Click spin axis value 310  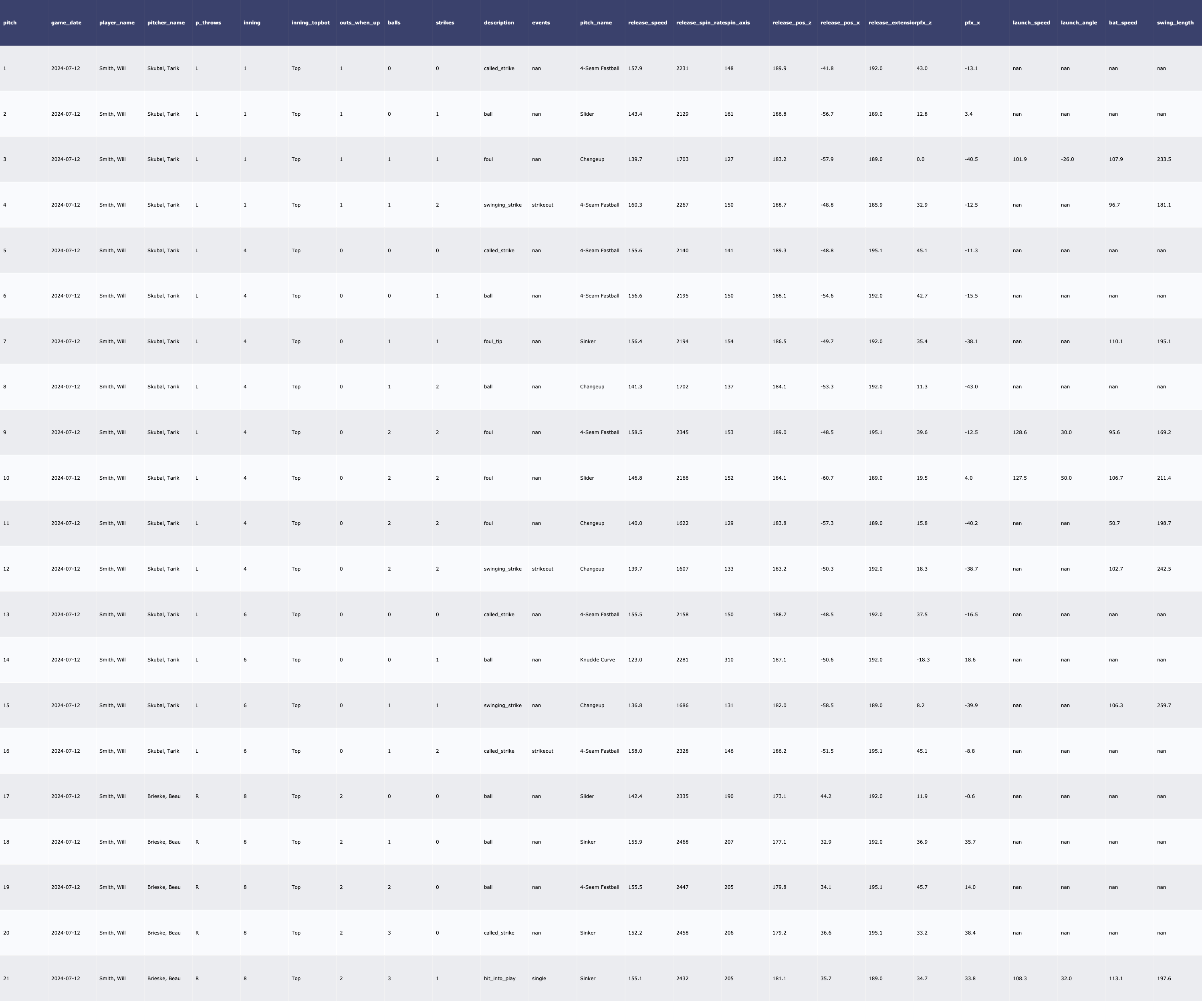point(729,659)
